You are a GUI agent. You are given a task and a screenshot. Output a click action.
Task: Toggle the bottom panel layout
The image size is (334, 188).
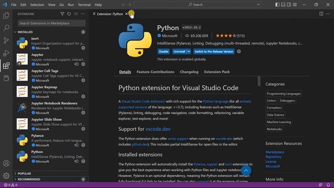coord(283,5)
